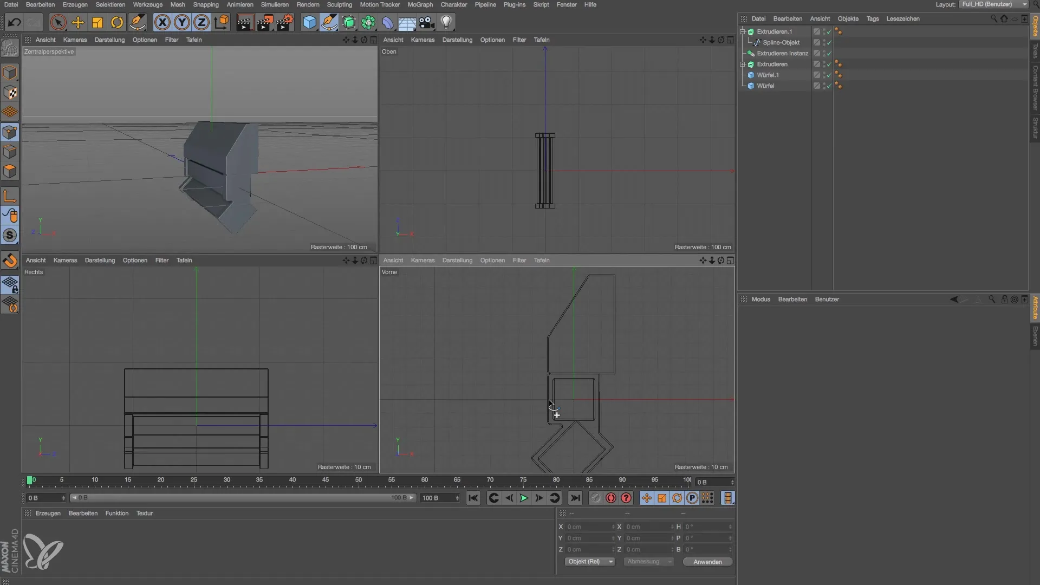Add a camera object
Image resolution: width=1040 pixels, height=585 pixels.
click(x=427, y=22)
